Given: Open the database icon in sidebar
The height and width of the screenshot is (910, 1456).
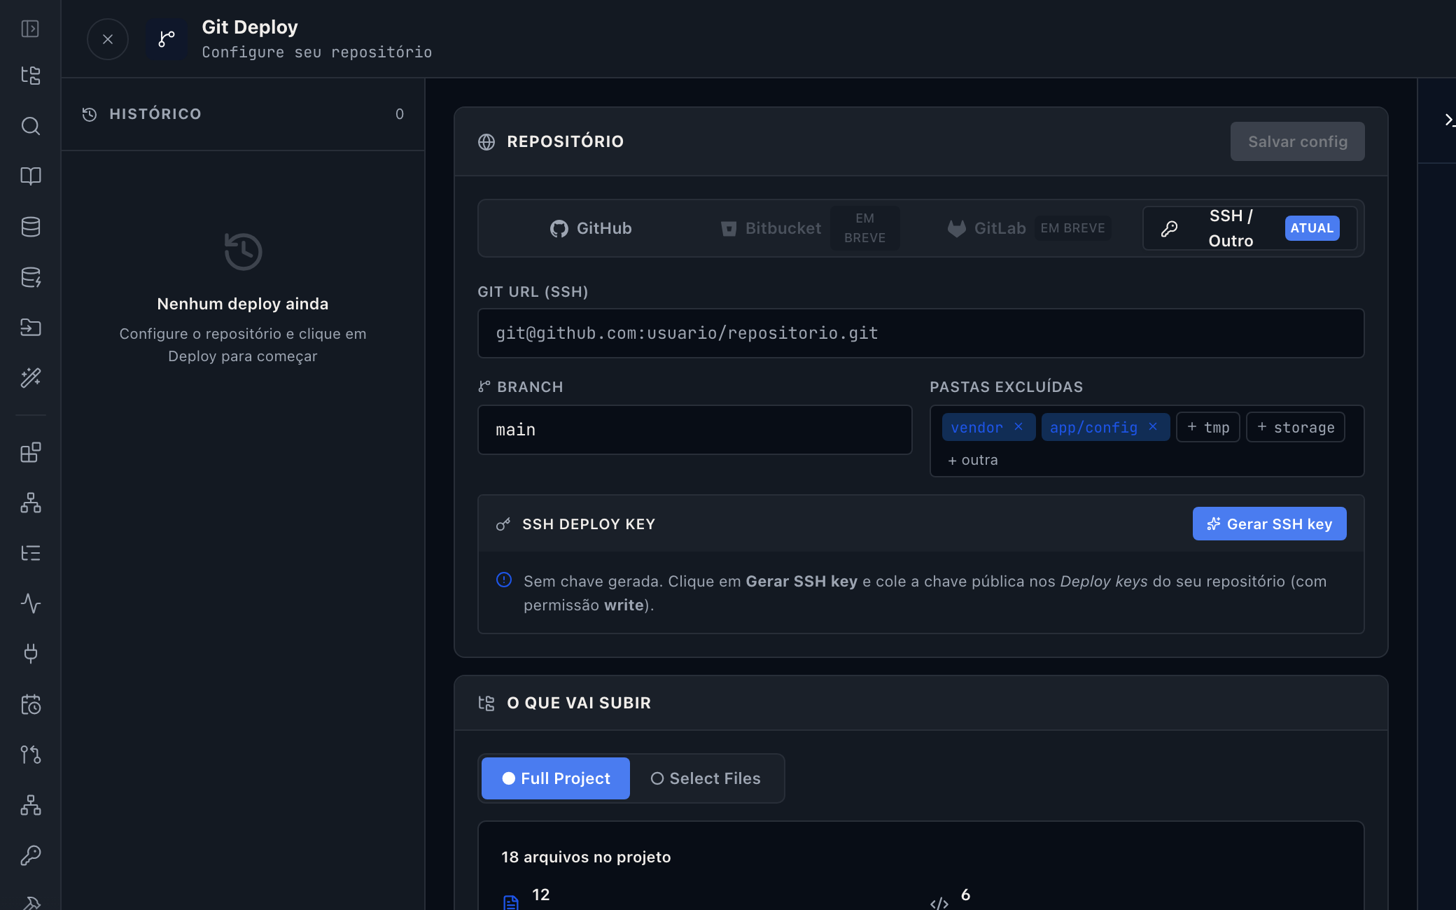Looking at the screenshot, I should coord(30,227).
